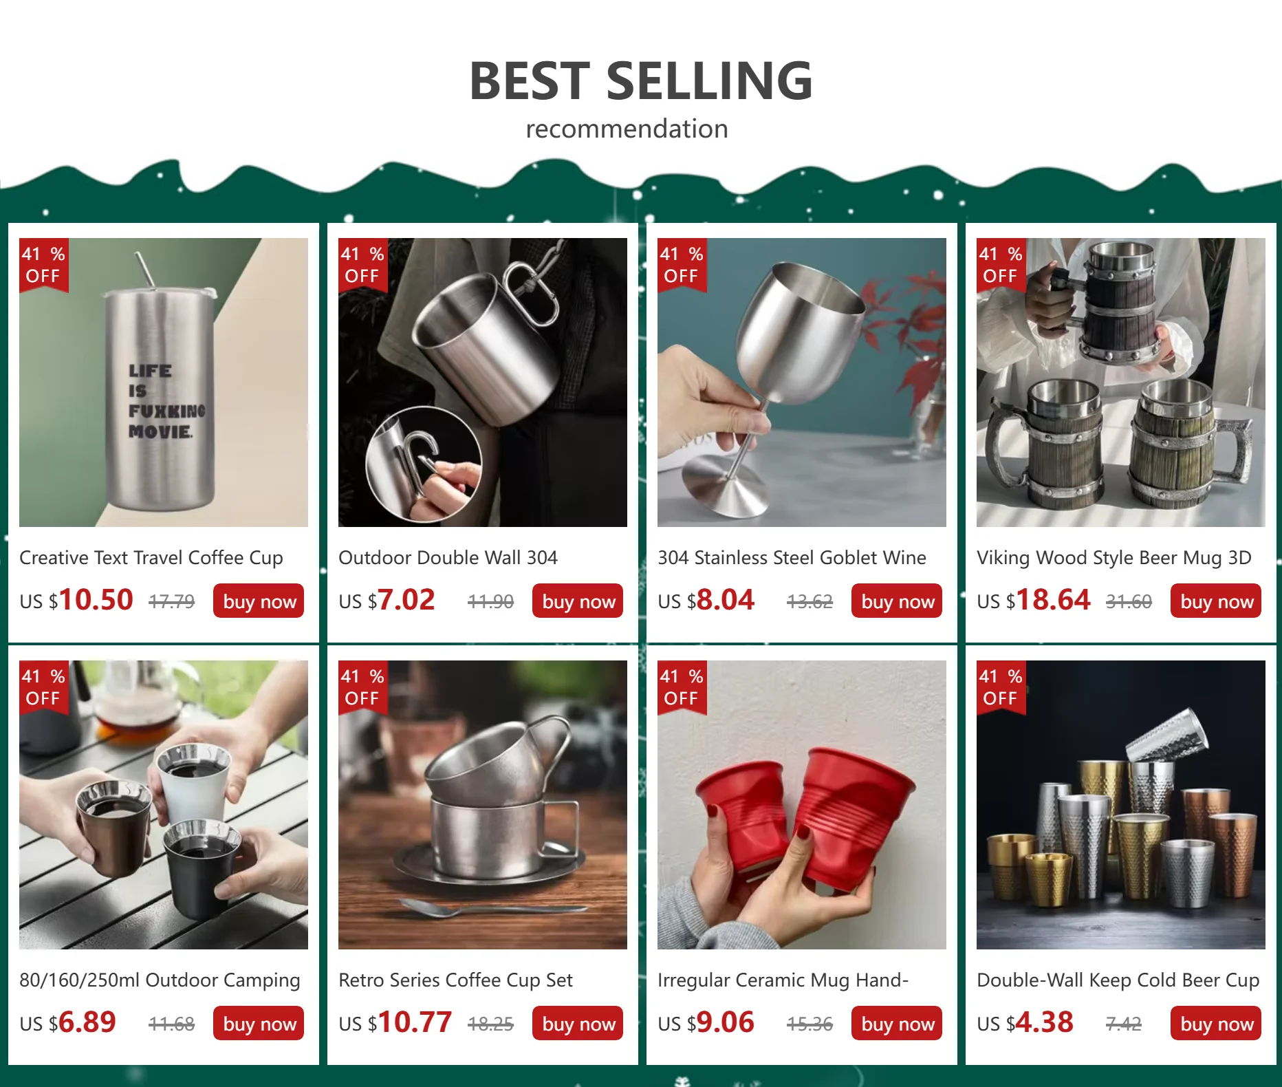Open the outdoor camping cups image
1282x1087 pixels.
point(164,805)
